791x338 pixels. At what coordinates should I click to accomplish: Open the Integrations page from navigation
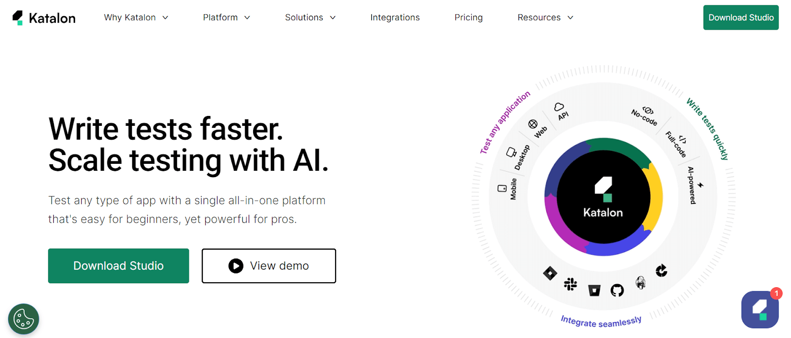395,17
